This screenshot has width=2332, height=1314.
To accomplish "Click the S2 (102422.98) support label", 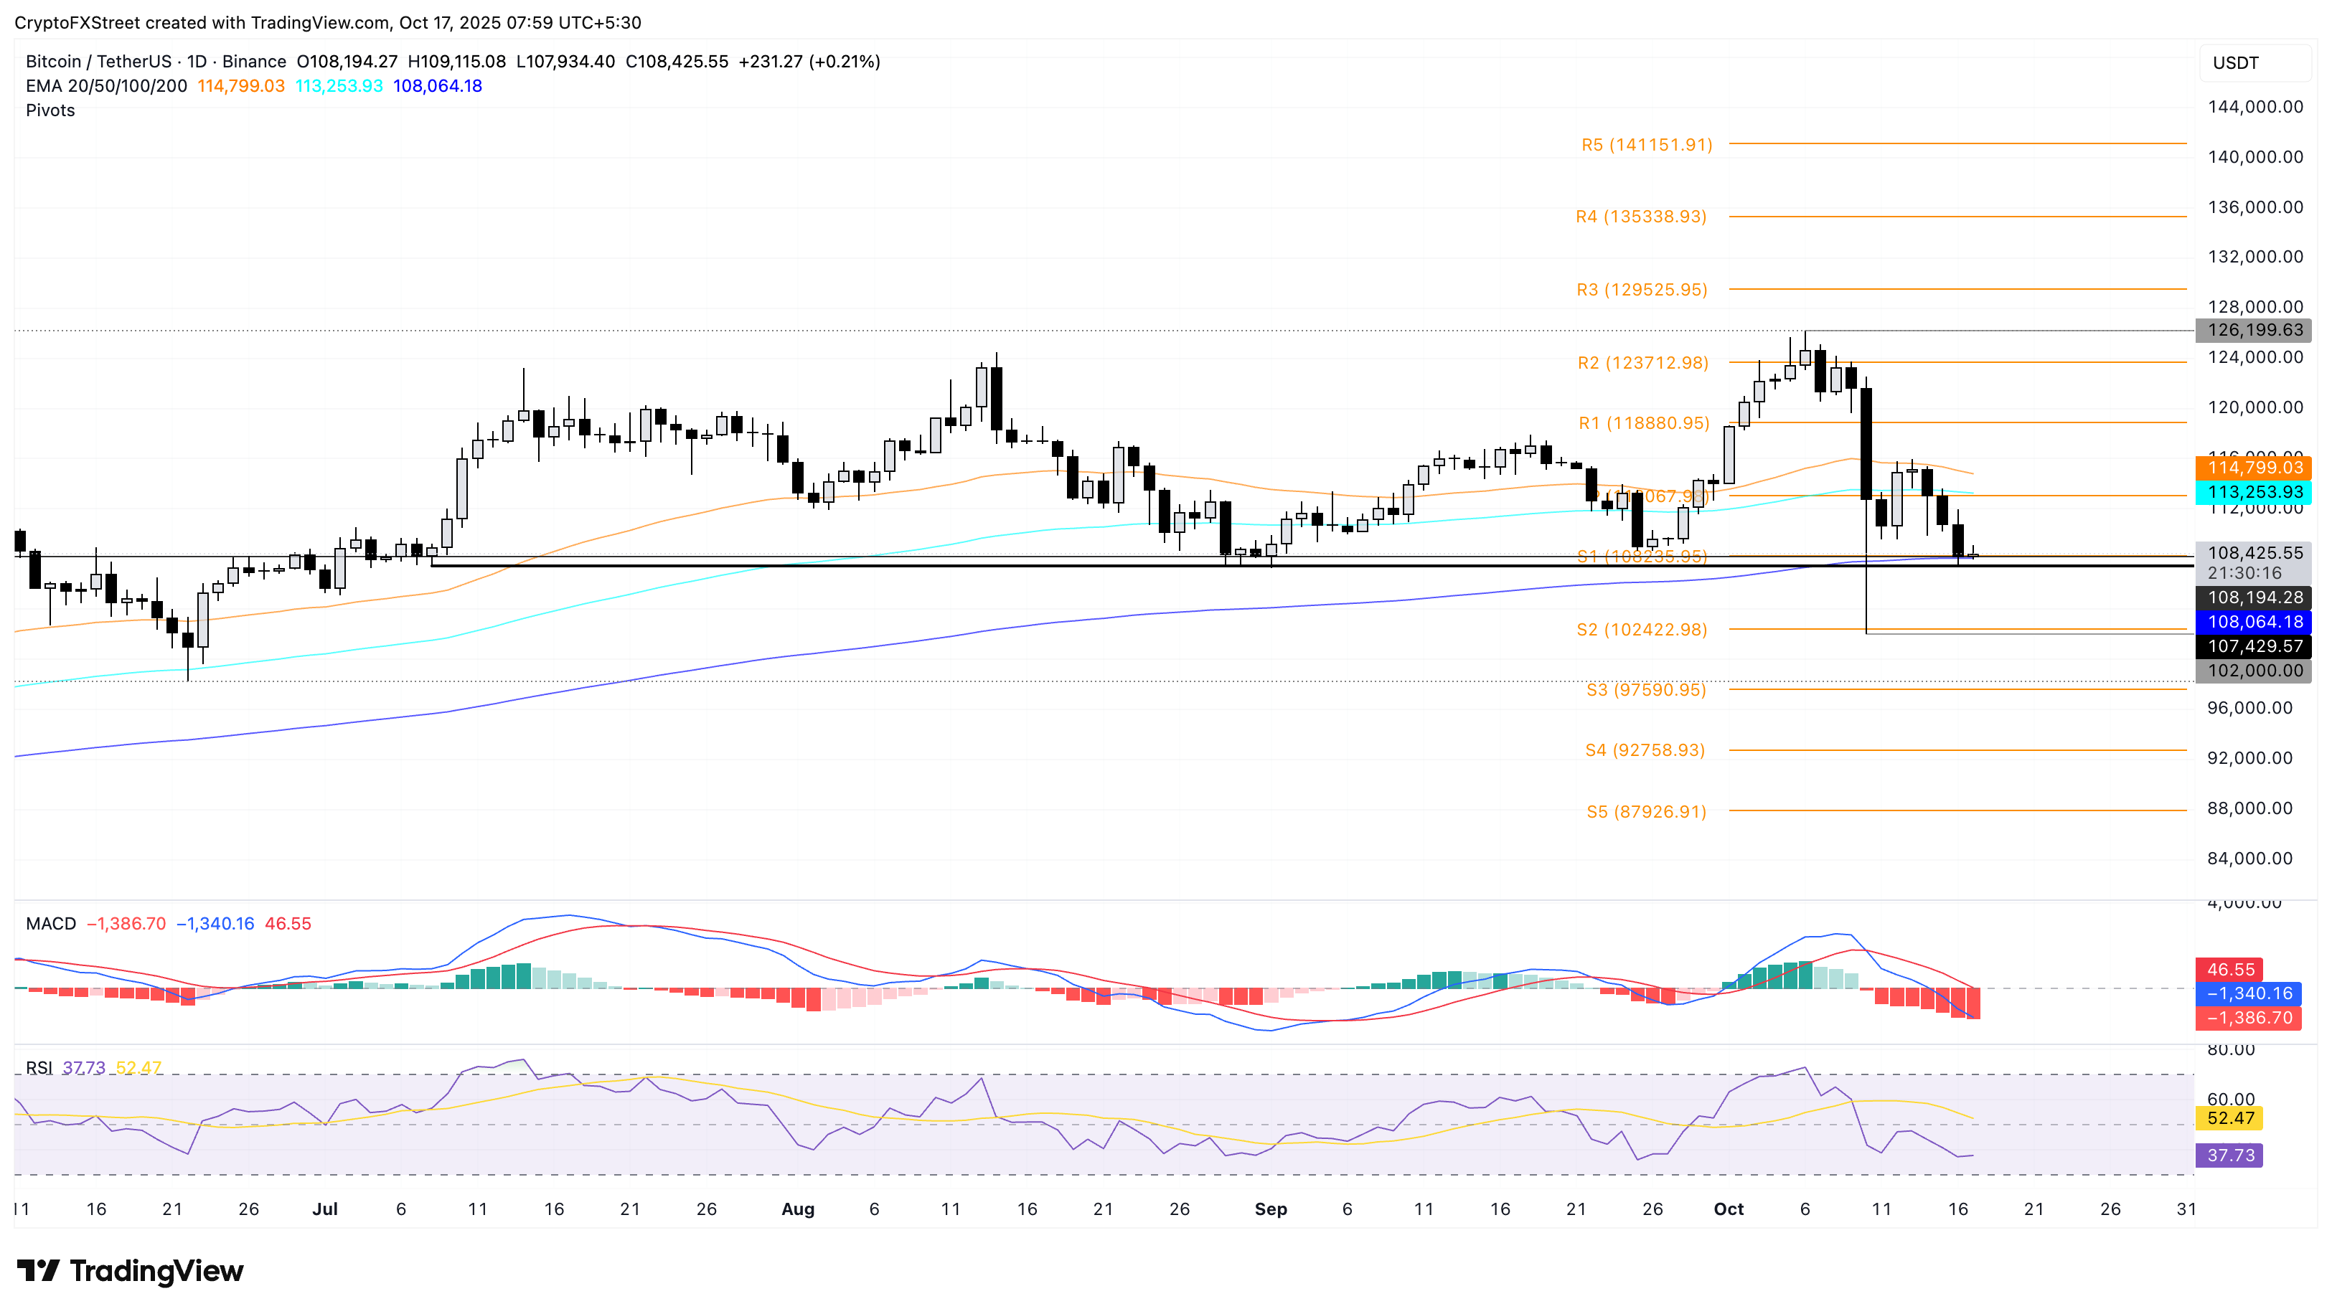I will [1641, 630].
